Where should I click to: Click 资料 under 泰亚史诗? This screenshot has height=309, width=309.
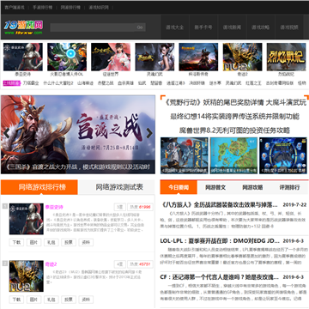(86, 242)
